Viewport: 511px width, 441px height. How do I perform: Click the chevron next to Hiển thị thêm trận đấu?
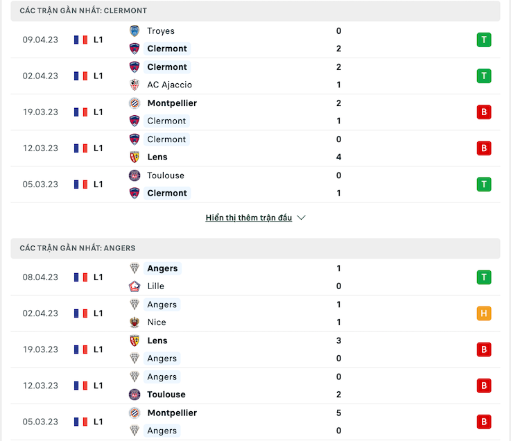pos(301,218)
